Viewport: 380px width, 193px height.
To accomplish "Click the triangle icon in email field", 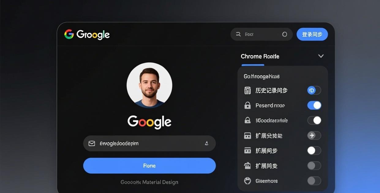I will pos(206,143).
